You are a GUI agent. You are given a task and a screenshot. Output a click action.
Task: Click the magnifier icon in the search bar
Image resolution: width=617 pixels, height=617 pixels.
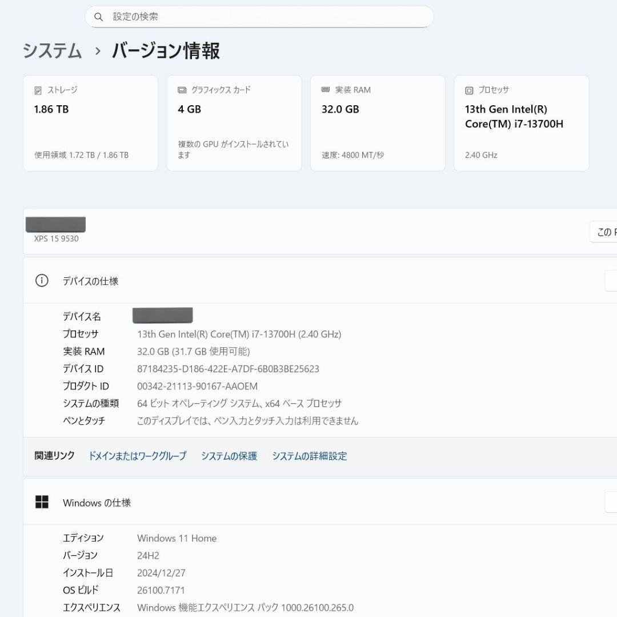pos(98,17)
